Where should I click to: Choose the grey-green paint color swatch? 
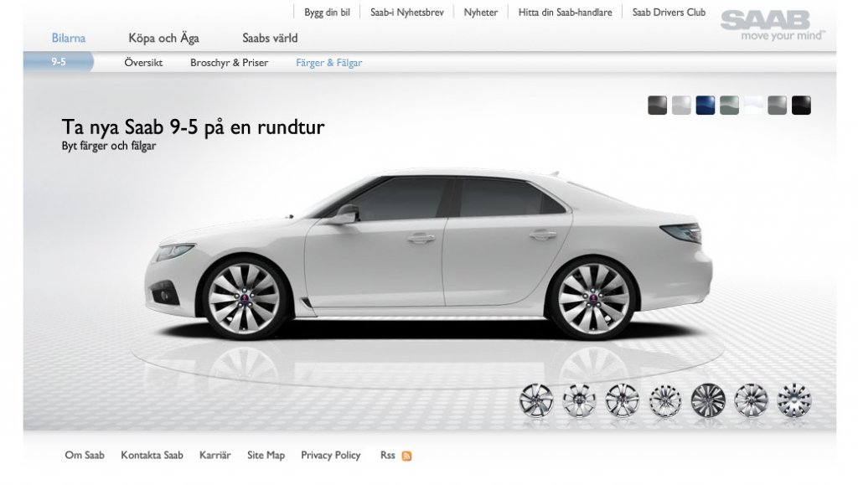(x=730, y=105)
